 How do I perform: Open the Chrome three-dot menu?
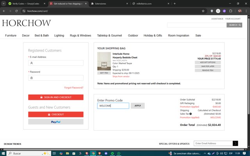[246, 11]
